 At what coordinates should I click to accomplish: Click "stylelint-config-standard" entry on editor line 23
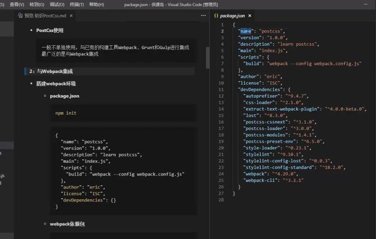[294, 168]
